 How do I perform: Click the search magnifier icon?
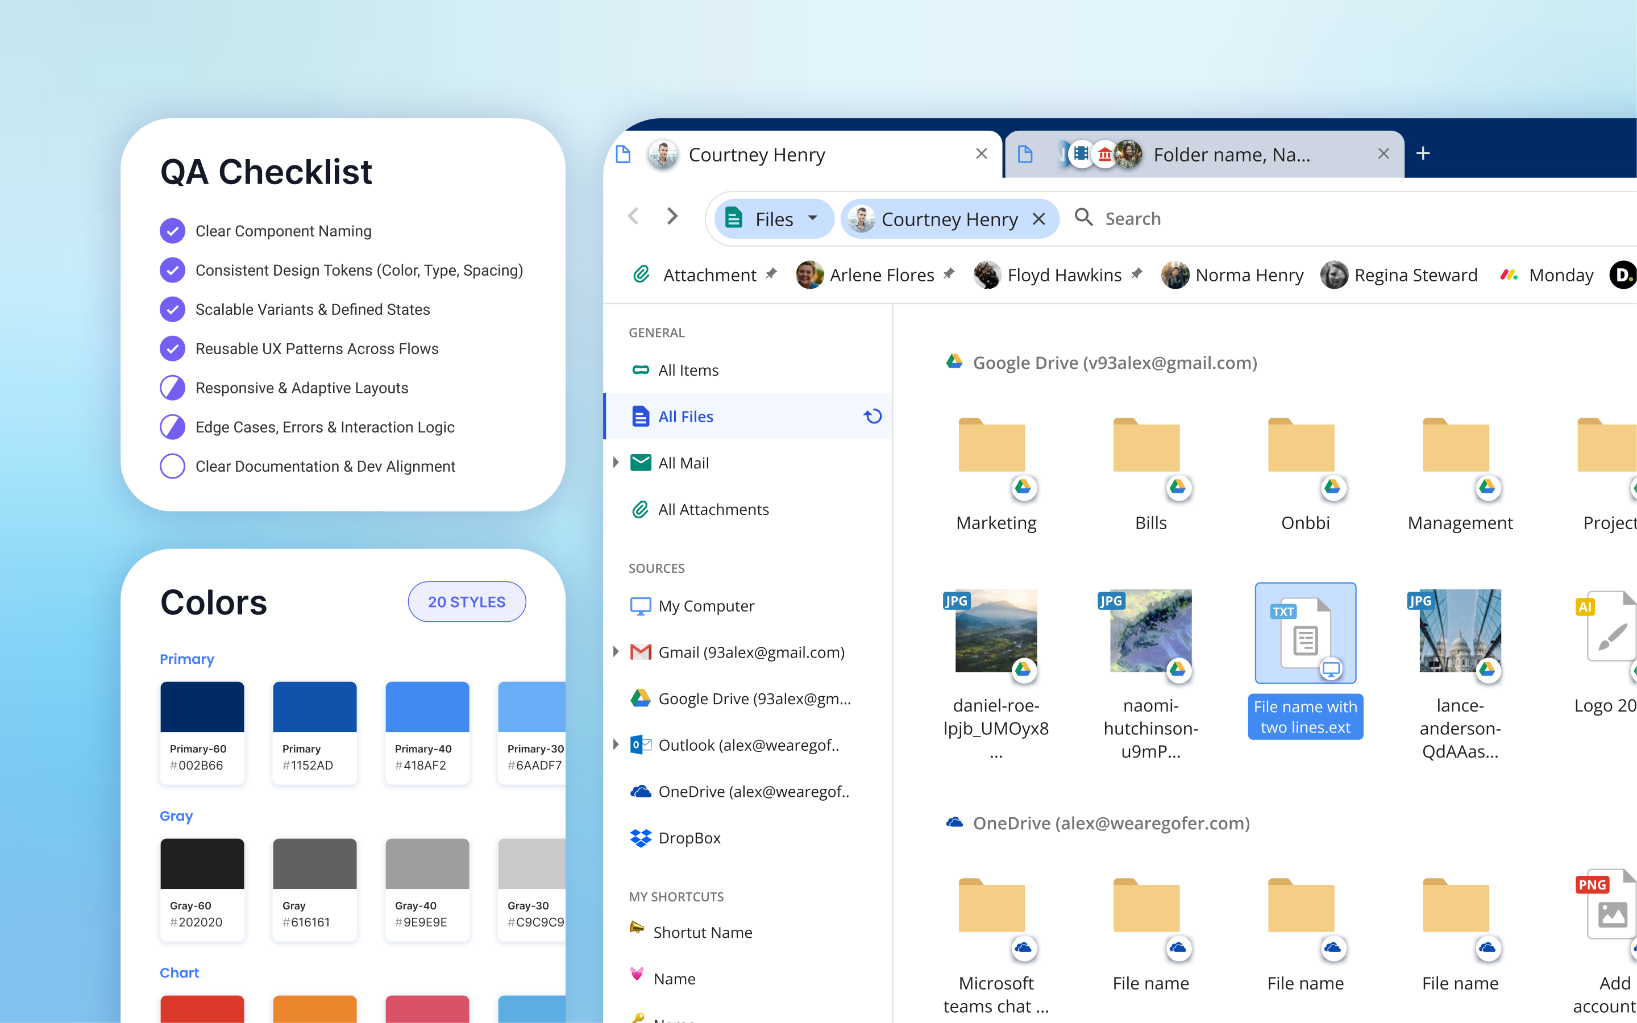click(1084, 217)
